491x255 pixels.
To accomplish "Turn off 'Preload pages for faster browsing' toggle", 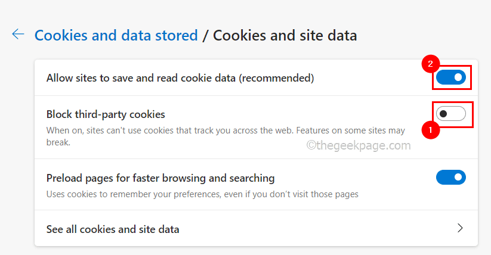I will (450, 177).
